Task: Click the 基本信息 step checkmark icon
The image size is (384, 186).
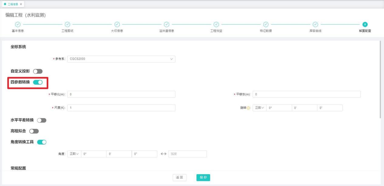Action: point(18,24)
